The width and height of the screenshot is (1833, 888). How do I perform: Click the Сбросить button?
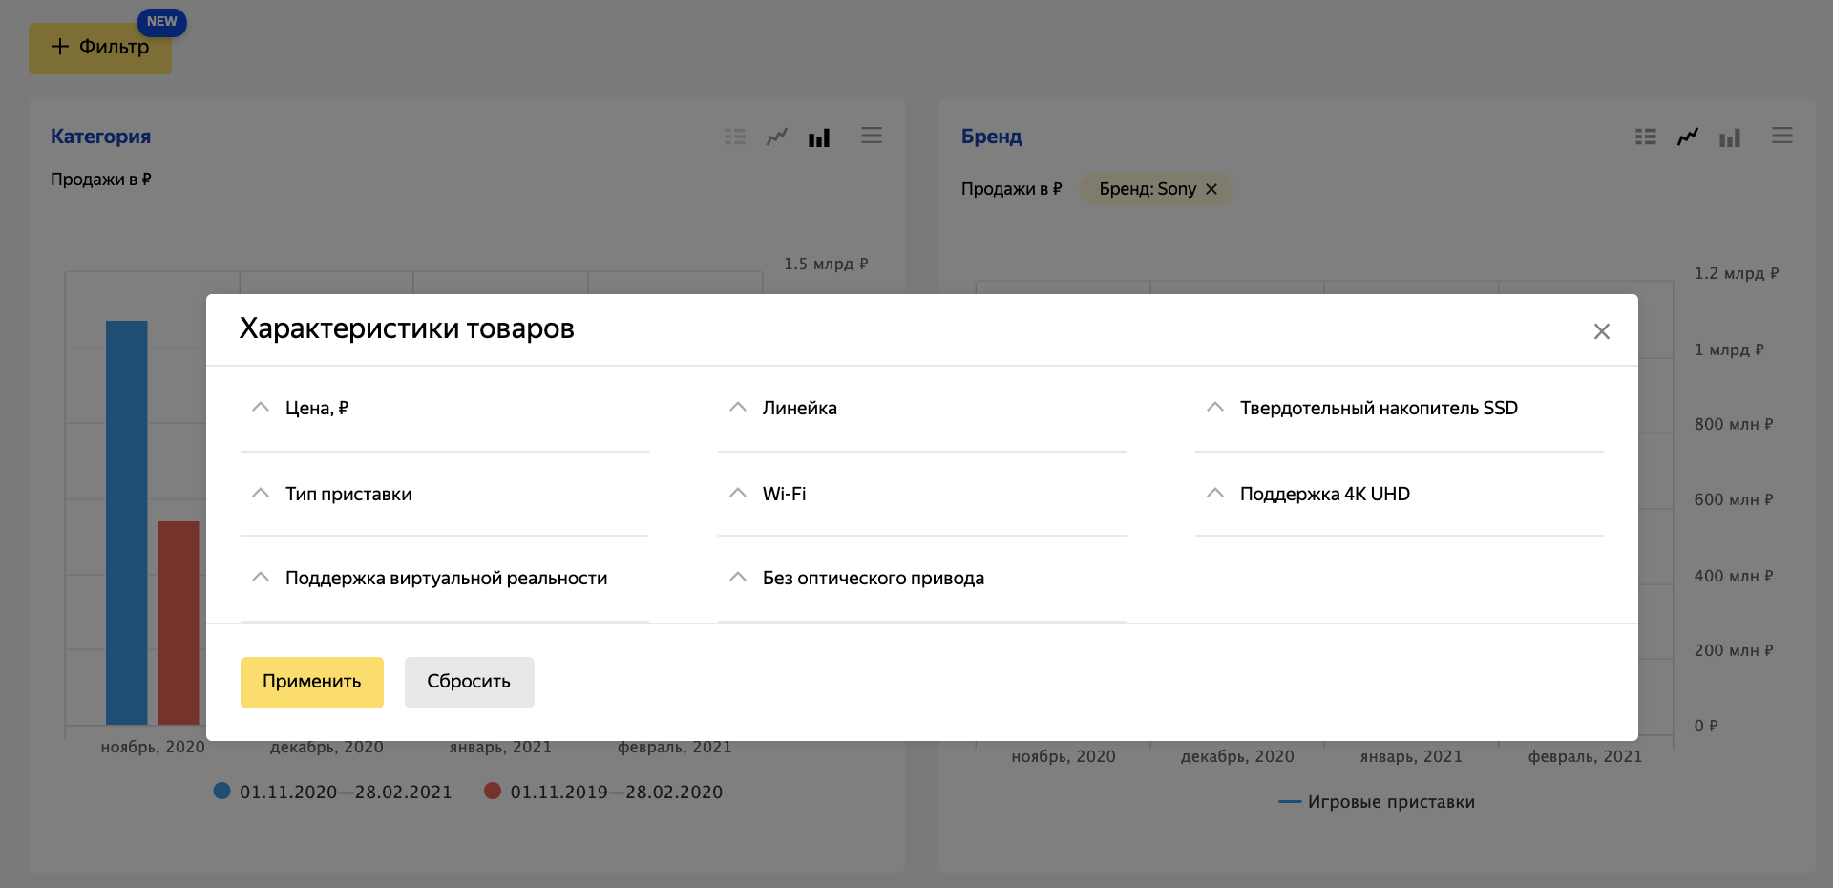pos(469,682)
